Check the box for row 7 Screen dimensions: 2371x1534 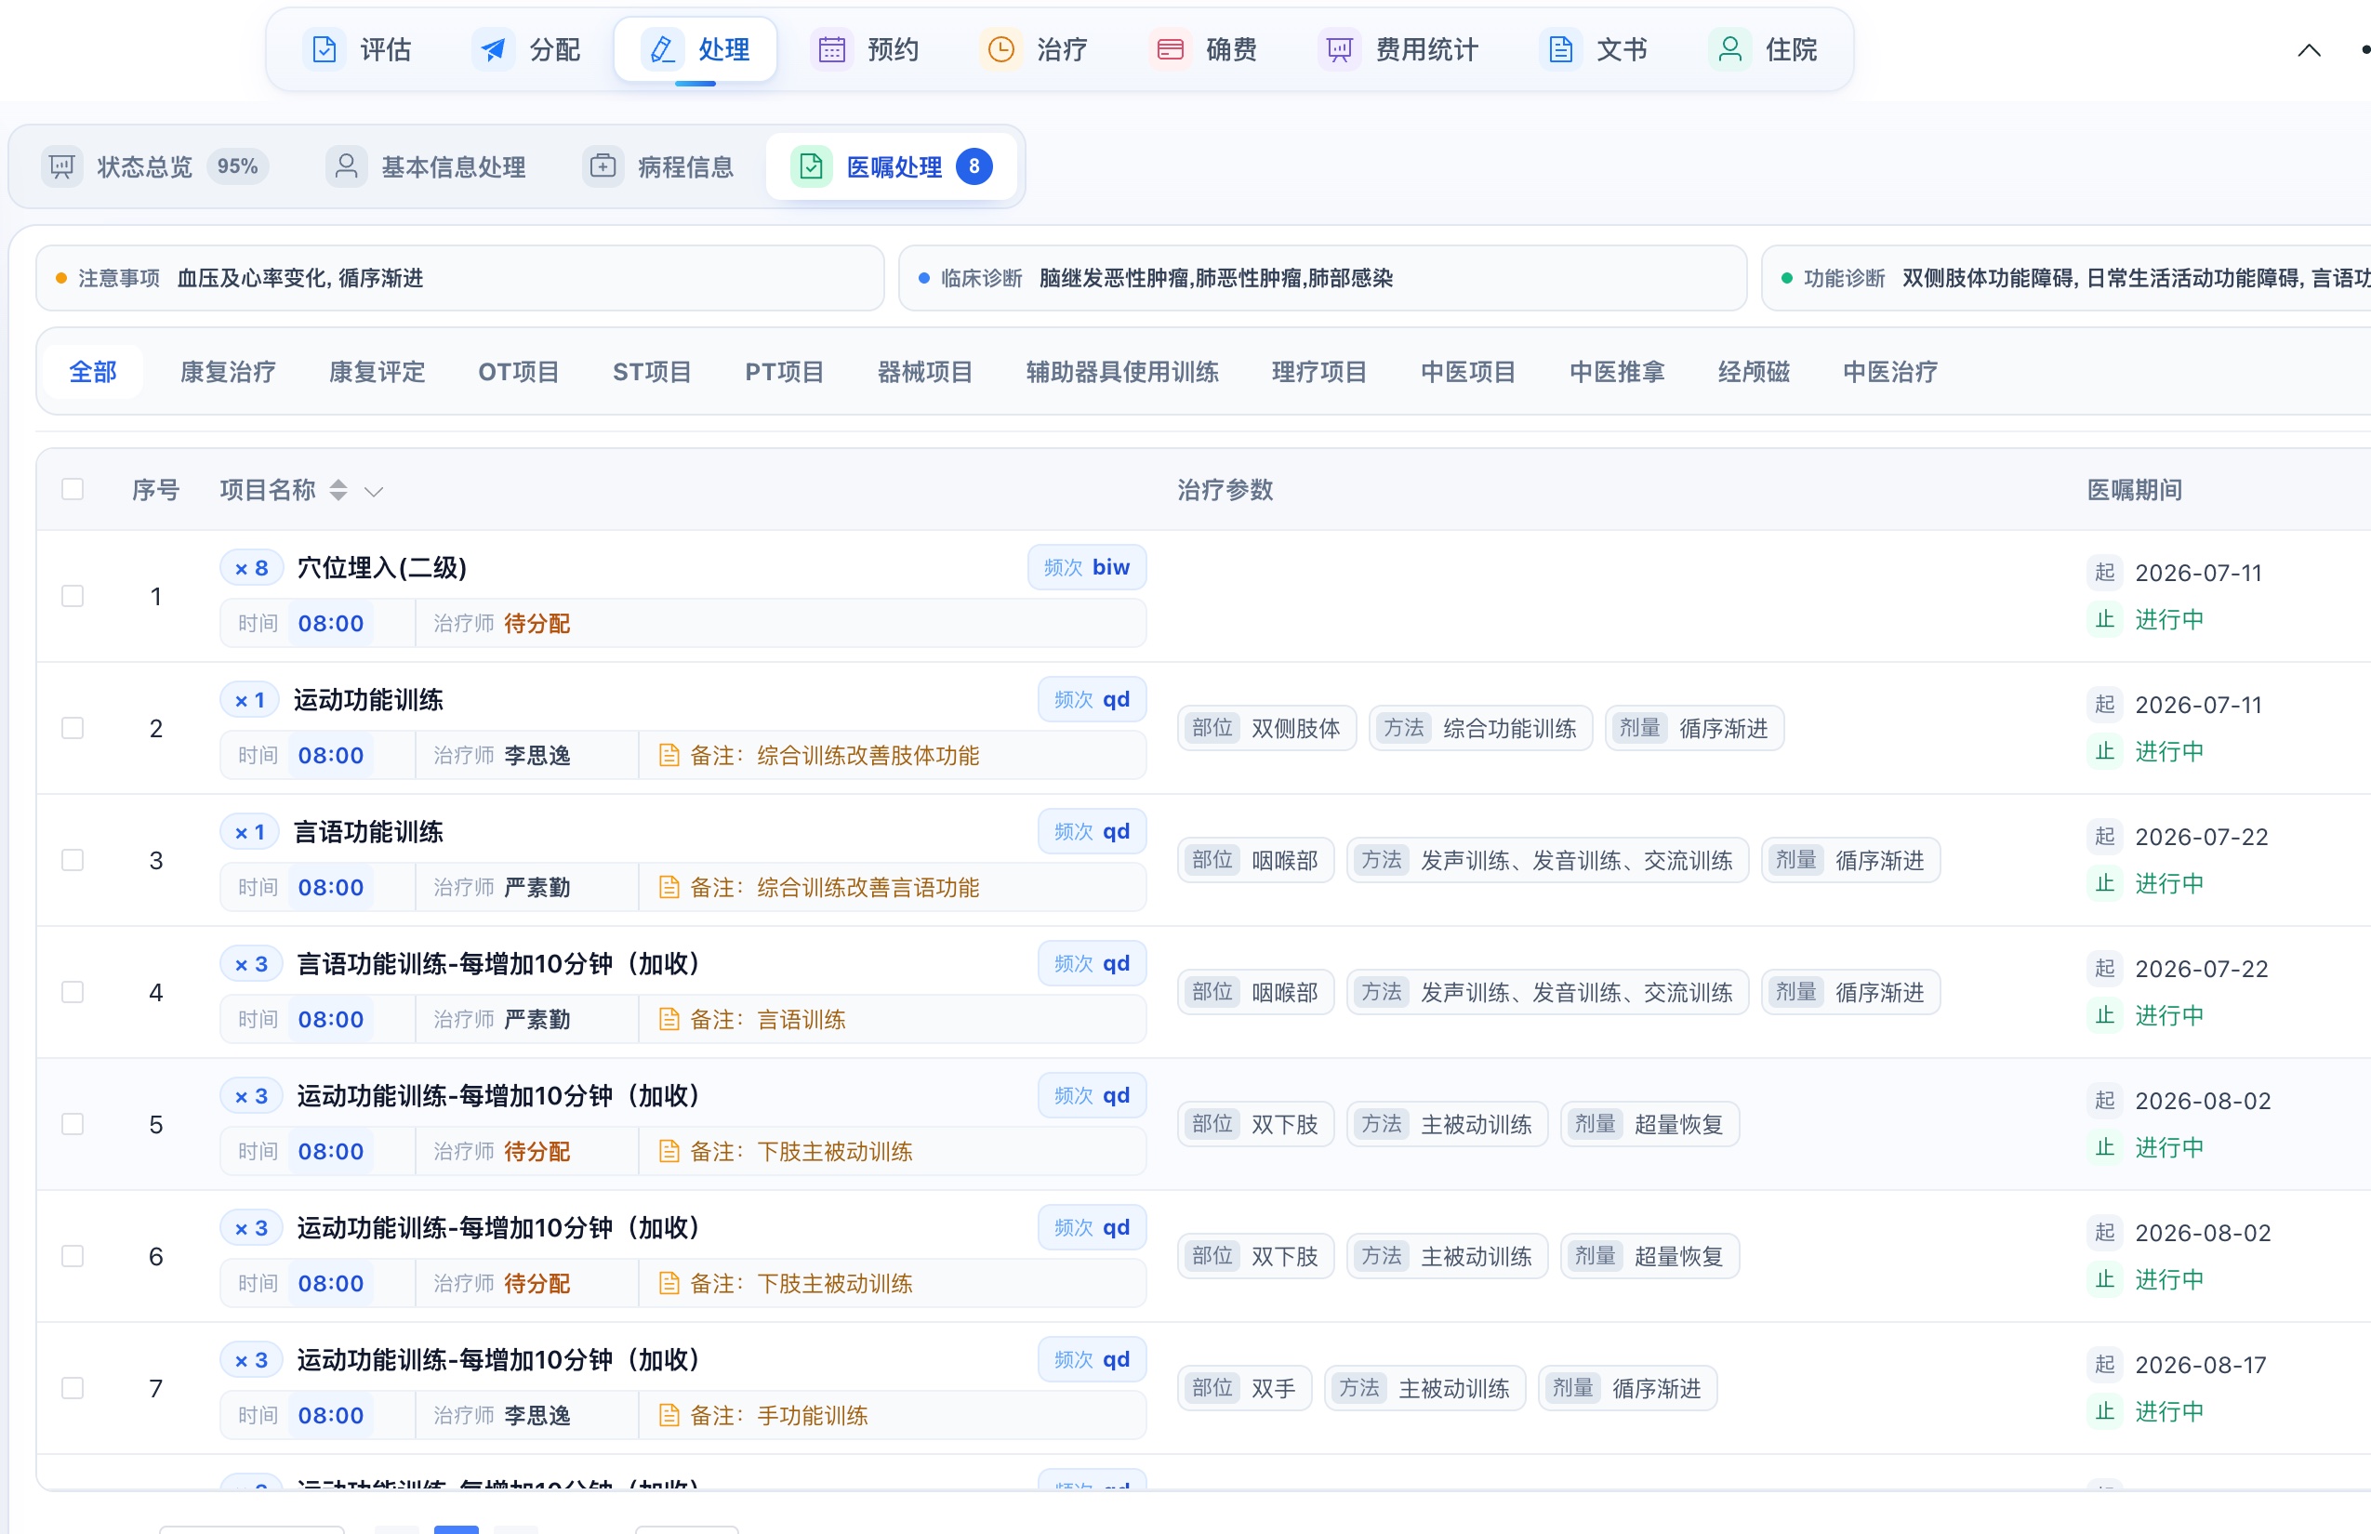(x=73, y=1387)
